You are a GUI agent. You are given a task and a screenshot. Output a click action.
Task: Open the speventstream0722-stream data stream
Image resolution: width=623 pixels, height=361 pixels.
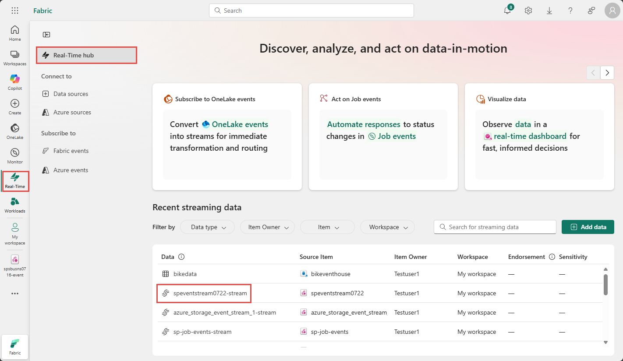point(210,293)
